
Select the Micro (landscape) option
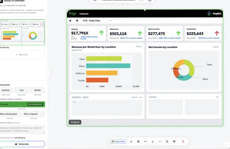pyautogui.click(x=10, y=114)
